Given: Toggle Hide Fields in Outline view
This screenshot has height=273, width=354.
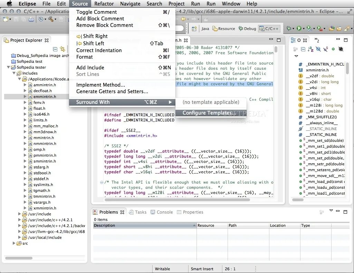Looking at the screenshot, I should [318, 49].
